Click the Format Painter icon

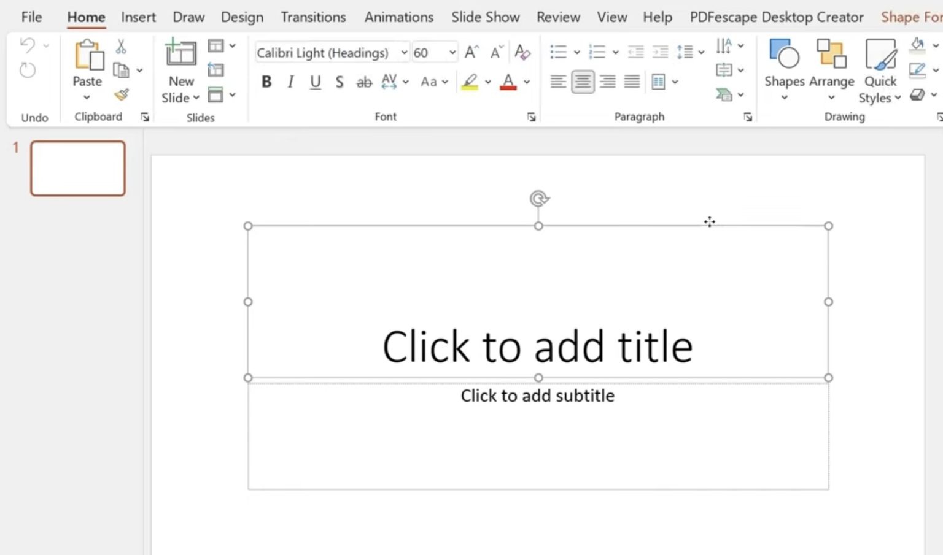(x=122, y=94)
